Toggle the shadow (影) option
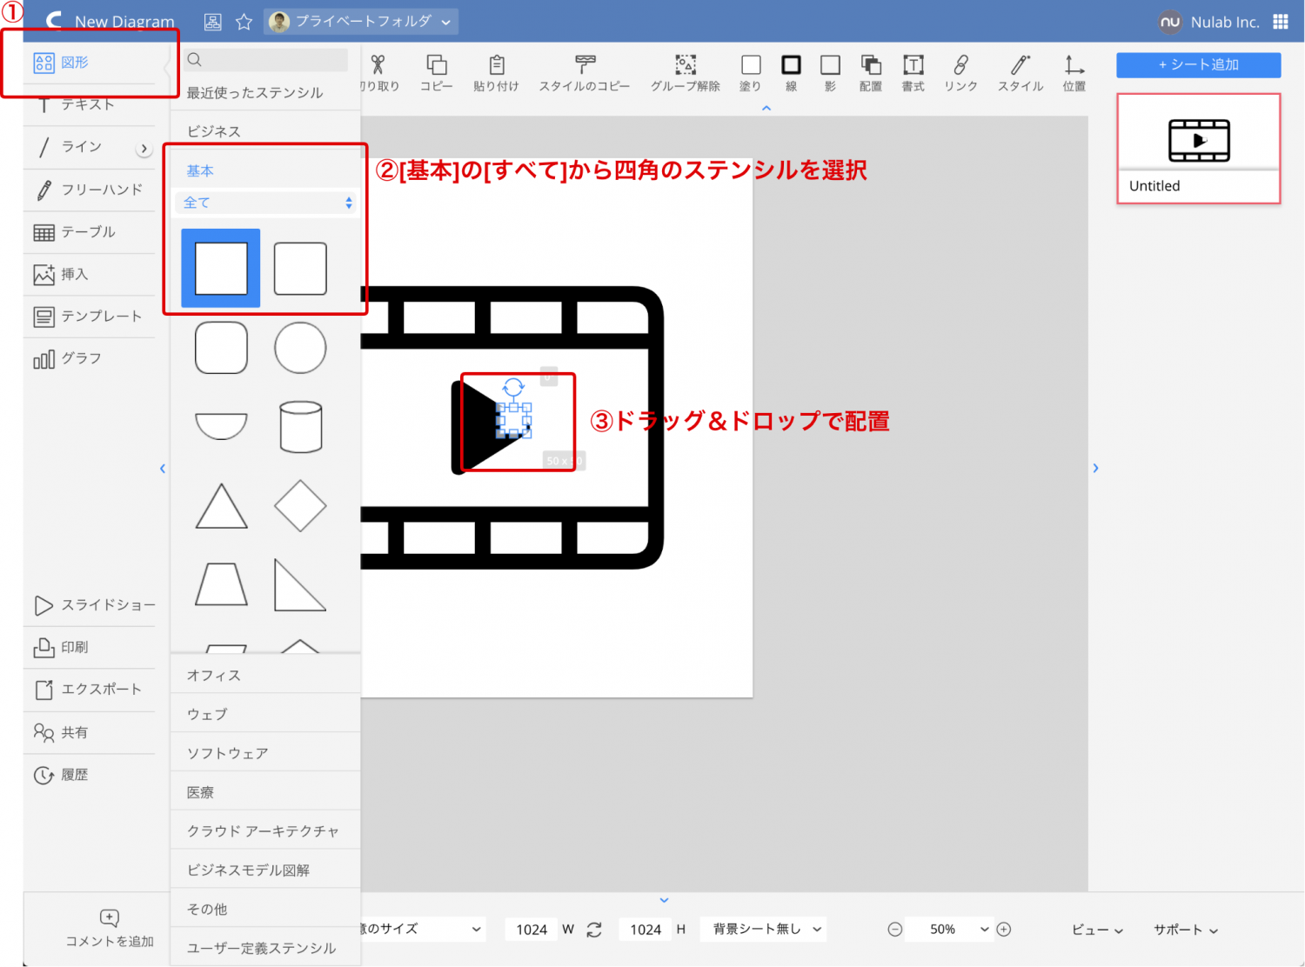Screen dimensions: 1305x967 click(830, 65)
